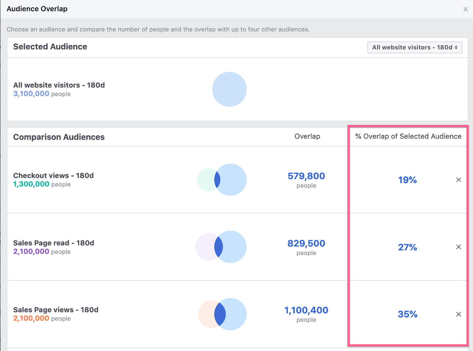Click the 1,100,400 overlap count
The image size is (473, 351).
[306, 310]
